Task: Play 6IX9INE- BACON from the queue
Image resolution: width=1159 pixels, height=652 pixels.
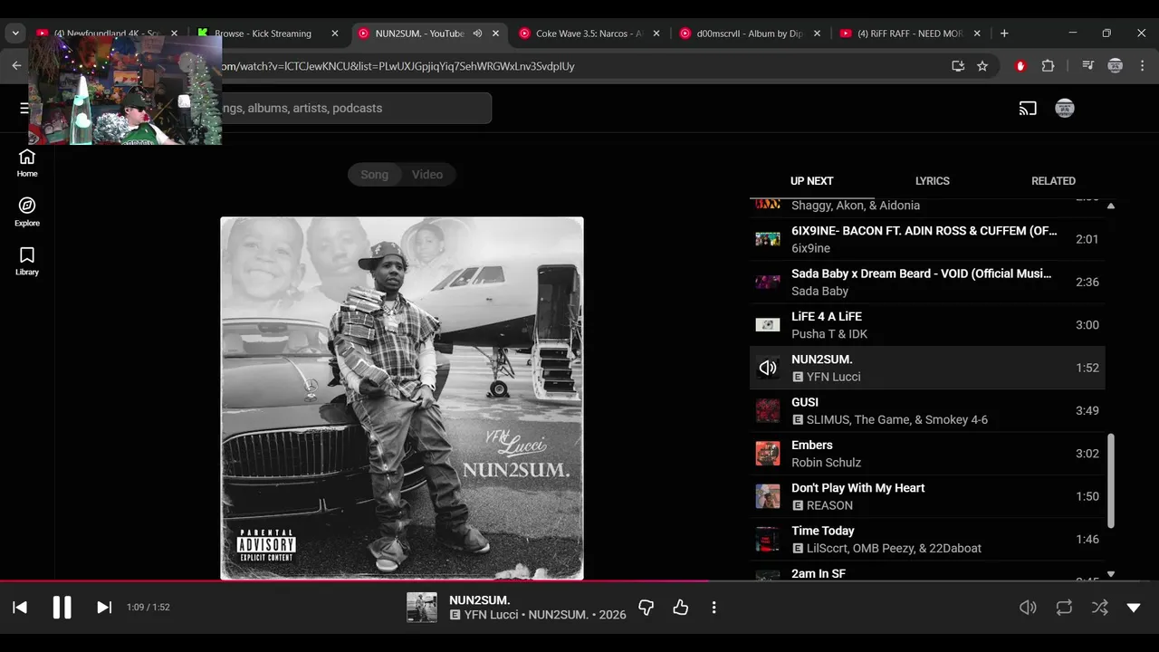Action: (927, 239)
